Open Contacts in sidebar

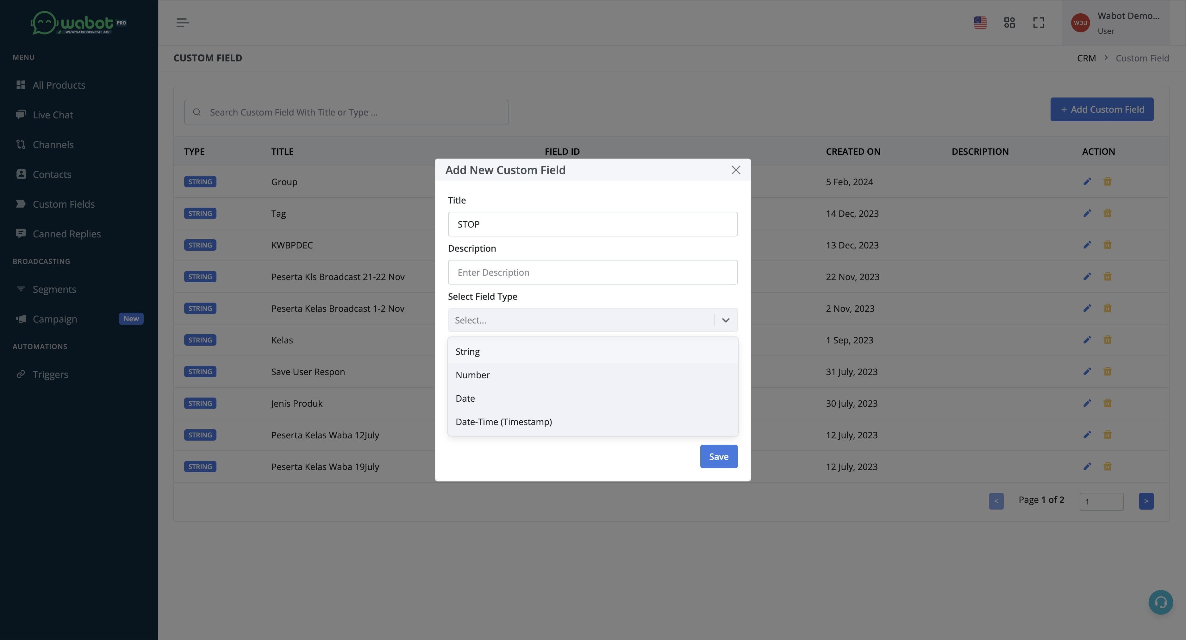52,174
